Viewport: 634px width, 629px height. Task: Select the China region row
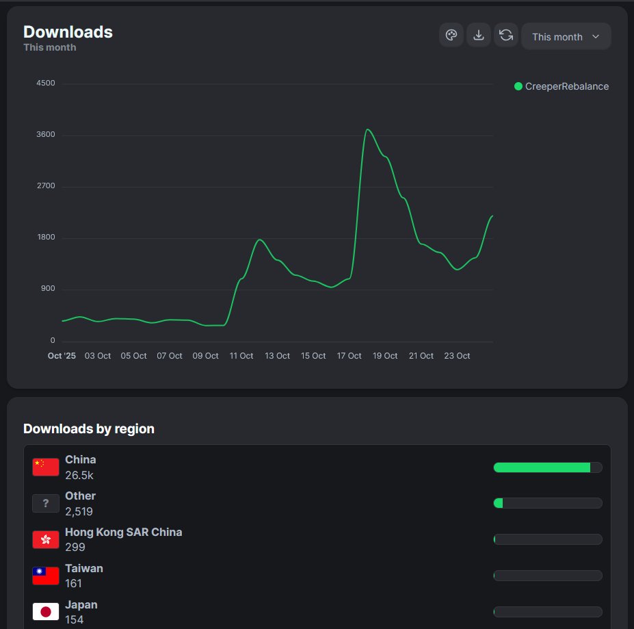click(x=274, y=466)
